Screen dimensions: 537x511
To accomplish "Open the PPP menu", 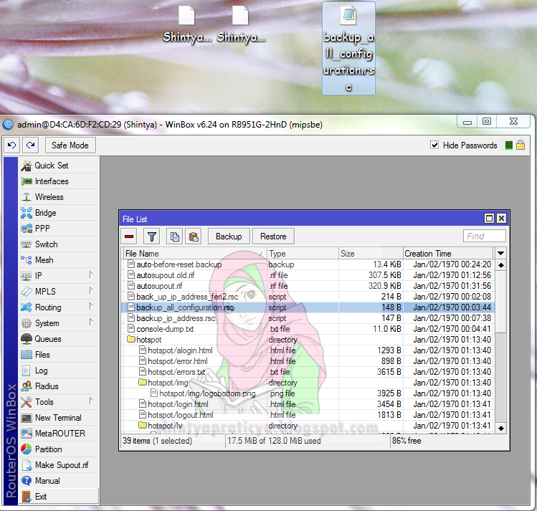I will click(x=59, y=229).
